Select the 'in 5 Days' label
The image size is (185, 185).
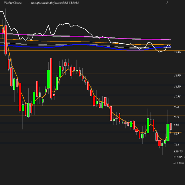pos(179,163)
